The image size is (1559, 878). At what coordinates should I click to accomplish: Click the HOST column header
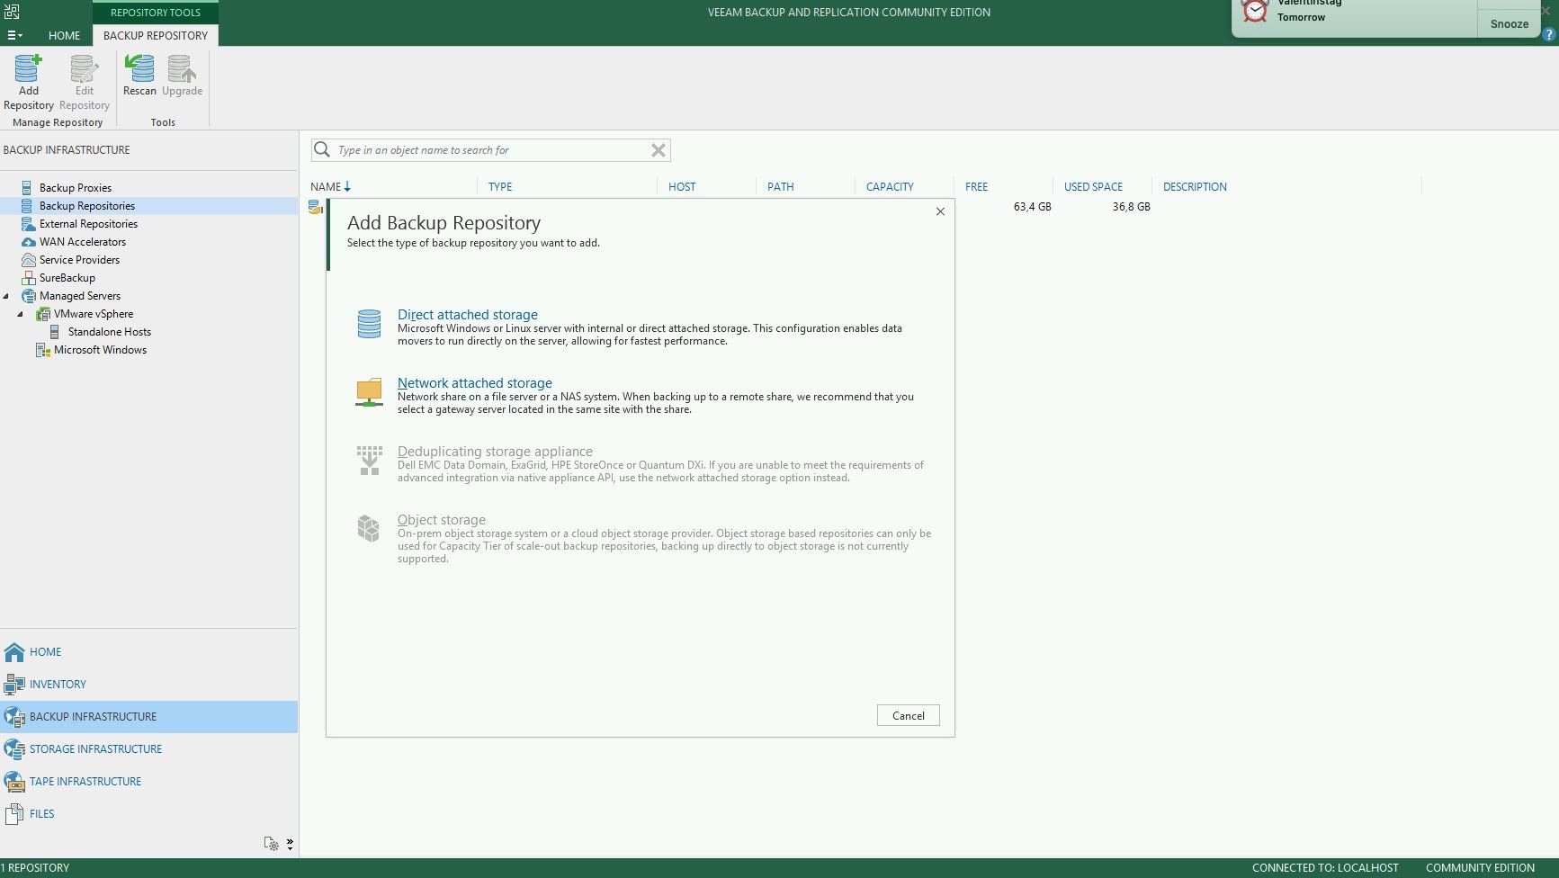click(682, 186)
